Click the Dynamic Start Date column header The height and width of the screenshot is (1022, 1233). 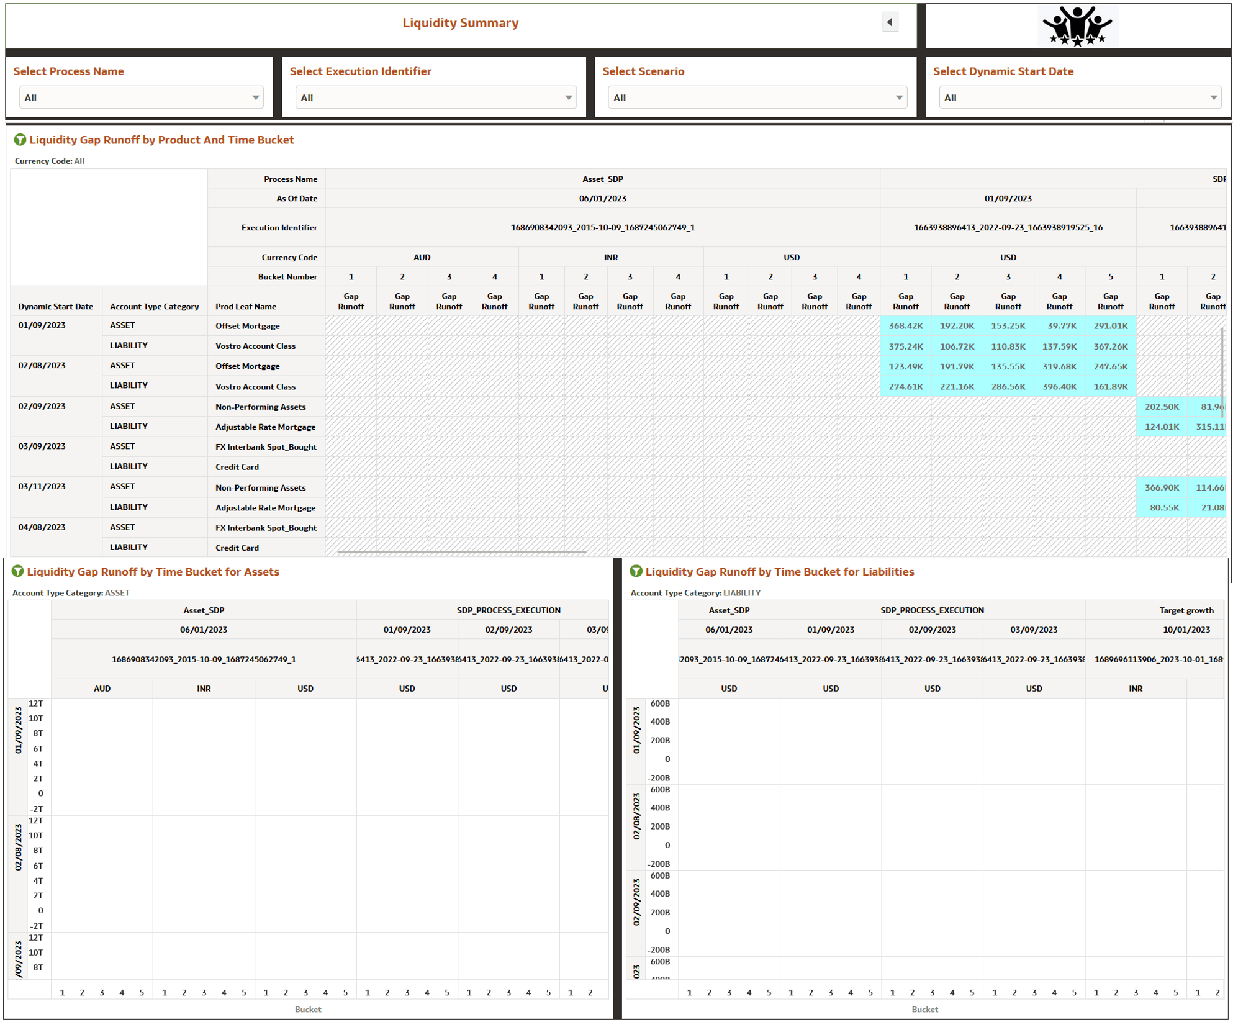click(x=56, y=306)
